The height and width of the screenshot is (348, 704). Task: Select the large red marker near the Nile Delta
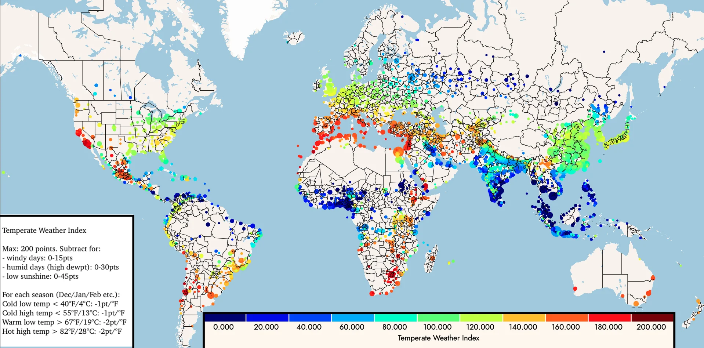(x=399, y=151)
